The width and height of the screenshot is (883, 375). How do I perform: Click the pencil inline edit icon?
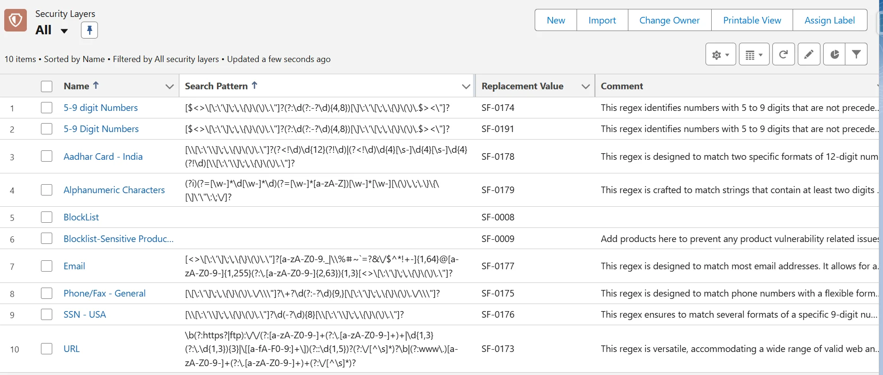809,55
